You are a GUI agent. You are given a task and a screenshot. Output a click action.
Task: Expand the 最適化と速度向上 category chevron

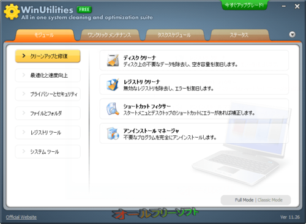(x=24, y=75)
